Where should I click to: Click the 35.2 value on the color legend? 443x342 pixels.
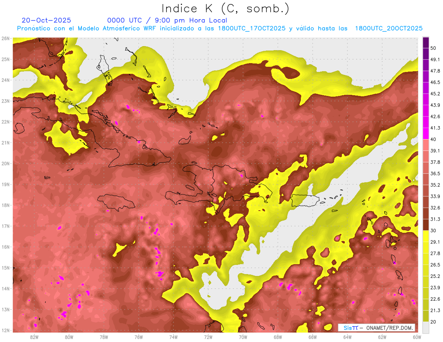pyautogui.click(x=435, y=185)
